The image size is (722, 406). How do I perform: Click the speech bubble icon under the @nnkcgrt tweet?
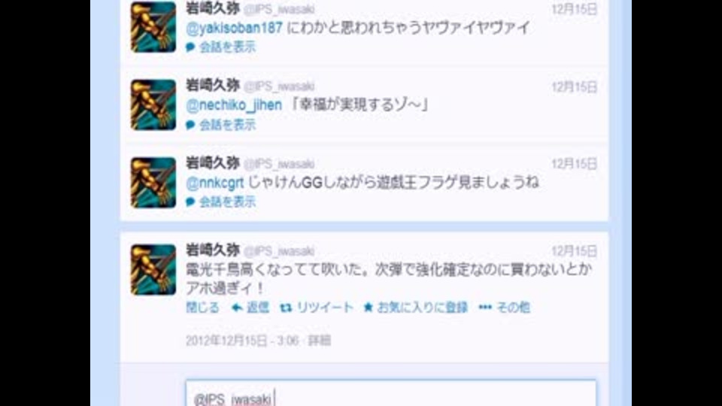[x=190, y=201]
